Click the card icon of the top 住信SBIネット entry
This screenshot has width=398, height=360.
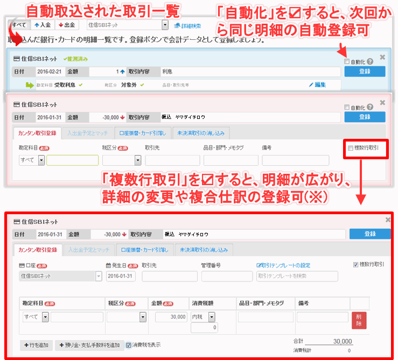16,59
